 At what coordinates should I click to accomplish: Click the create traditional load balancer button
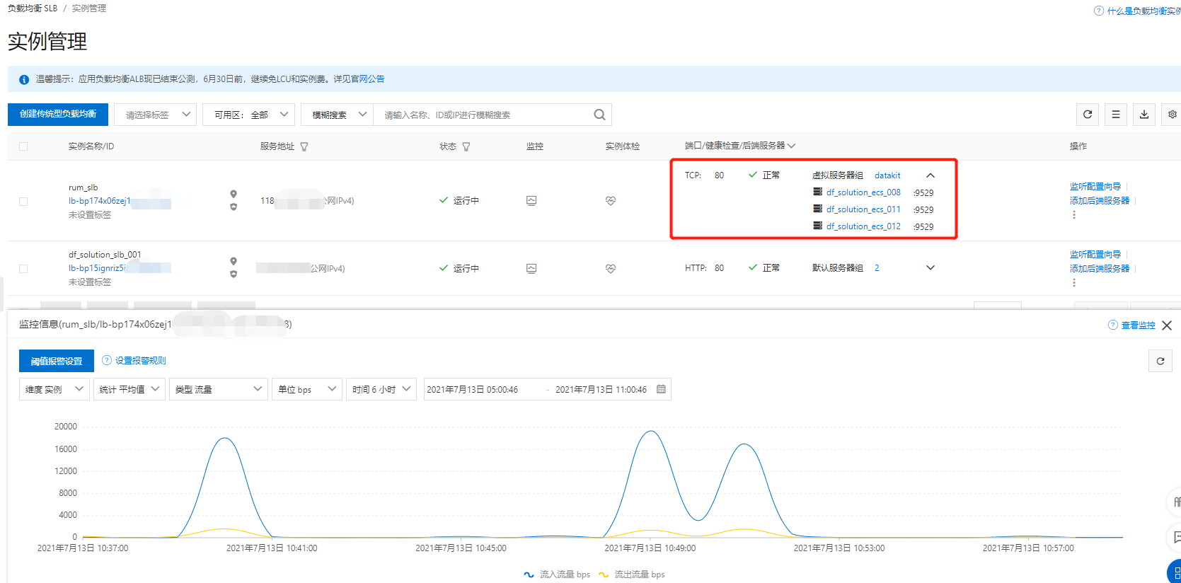pyautogui.click(x=58, y=115)
